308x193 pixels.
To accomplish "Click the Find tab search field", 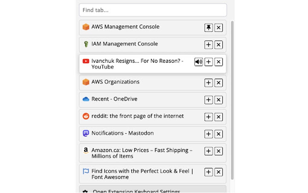I will tap(152, 10).
